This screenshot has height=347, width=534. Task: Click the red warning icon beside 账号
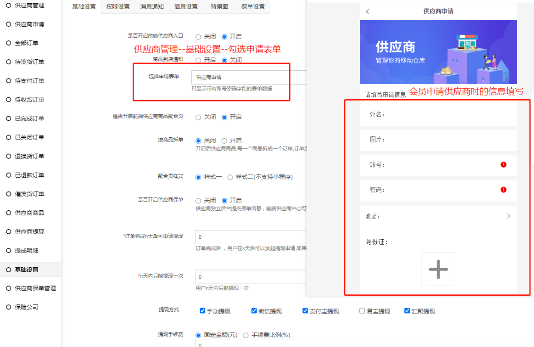(x=503, y=164)
